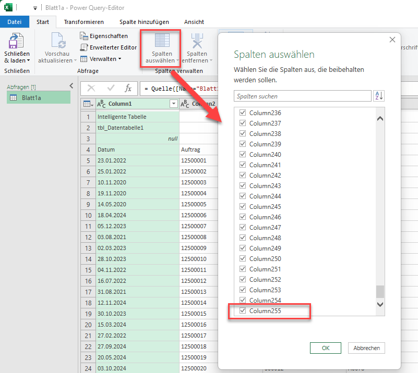
Task: Click the Vorschau aktualisieren icon
Action: (x=57, y=41)
